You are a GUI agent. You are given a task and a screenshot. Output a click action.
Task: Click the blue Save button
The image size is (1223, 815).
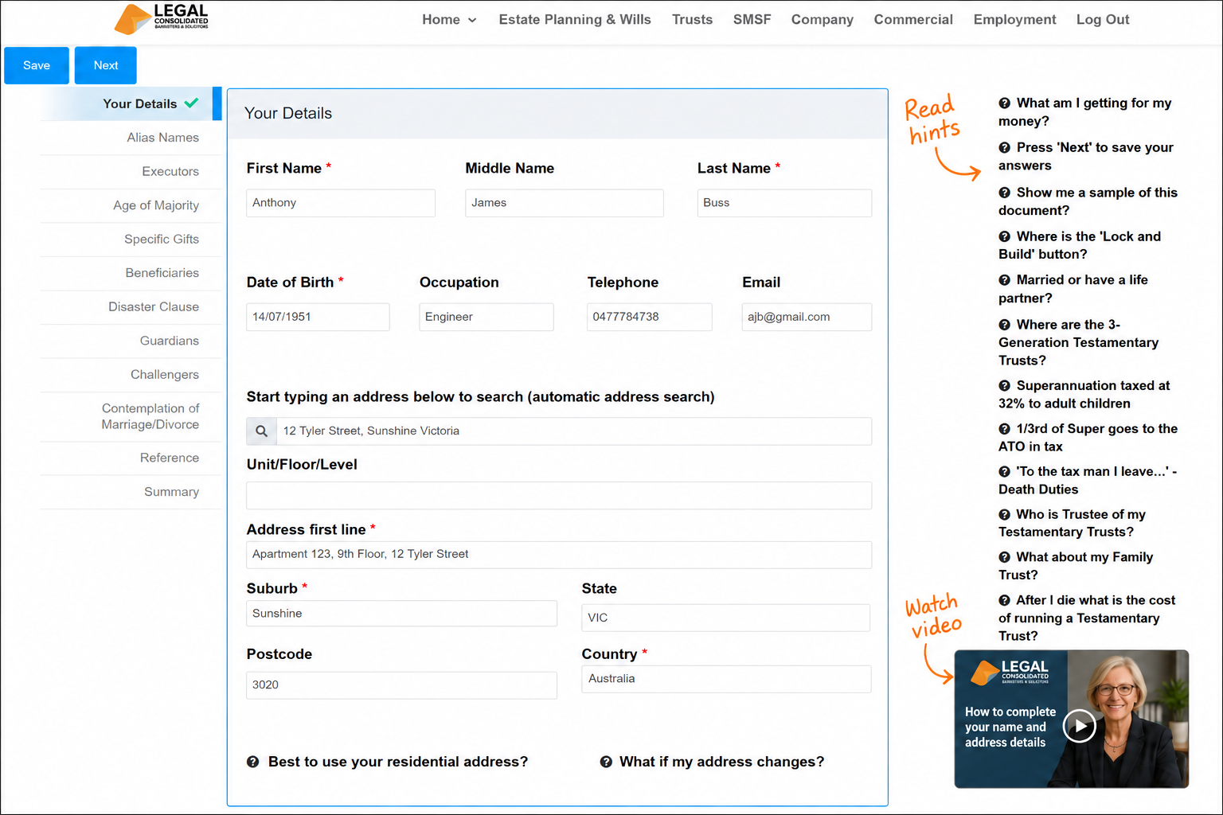click(37, 65)
